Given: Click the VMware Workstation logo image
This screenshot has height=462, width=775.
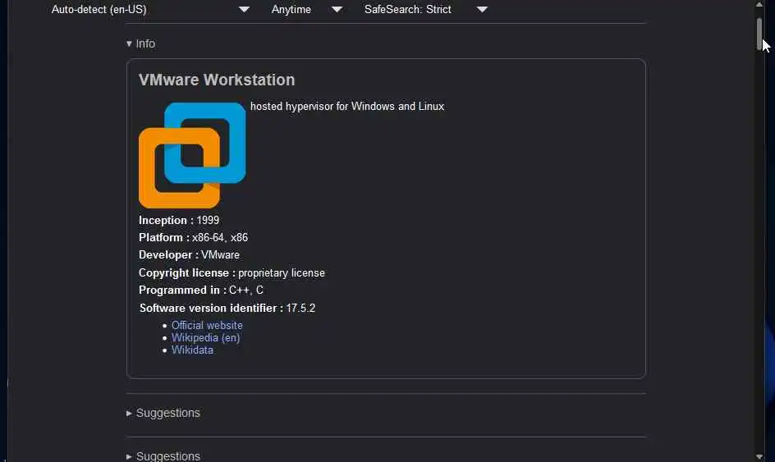Looking at the screenshot, I should [x=192, y=155].
